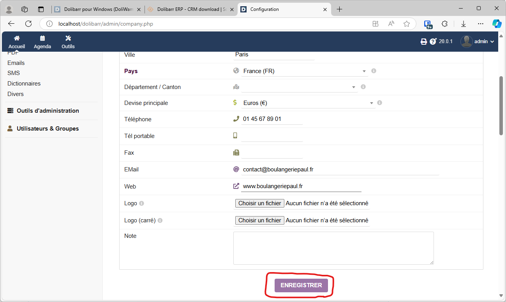This screenshot has width=506, height=302.
Task: Expand Utilisateurs & Groupes section
Action: pyautogui.click(x=48, y=129)
